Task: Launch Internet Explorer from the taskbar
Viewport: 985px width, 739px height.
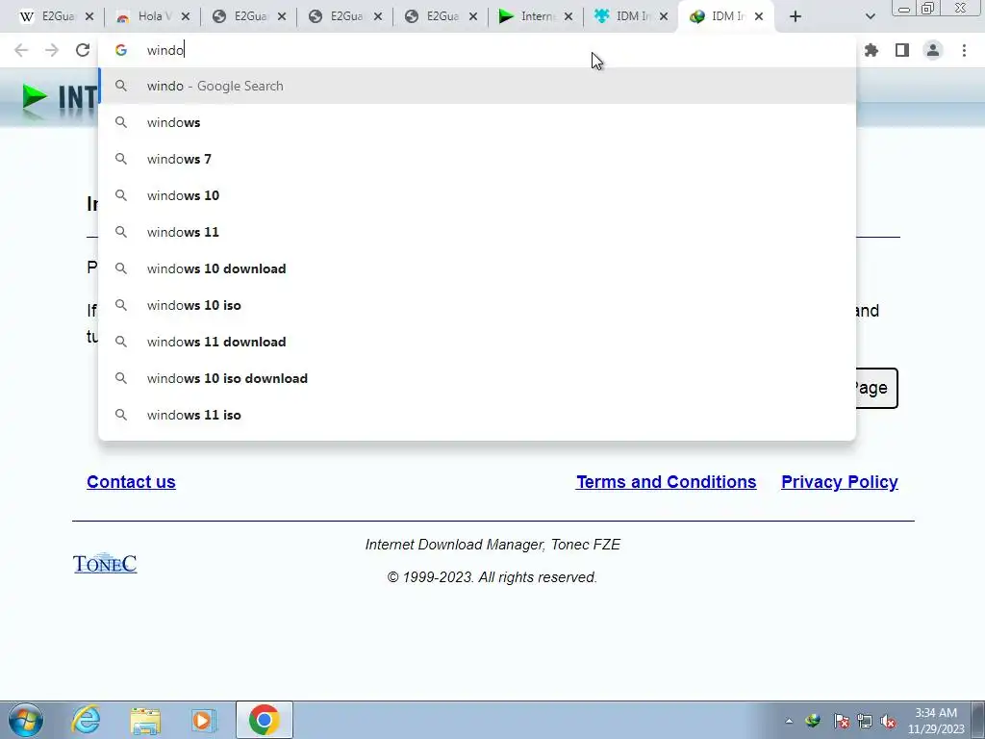Action: pos(86,720)
